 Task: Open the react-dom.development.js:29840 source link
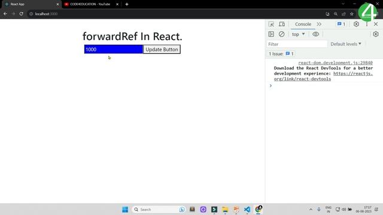[x=335, y=63]
